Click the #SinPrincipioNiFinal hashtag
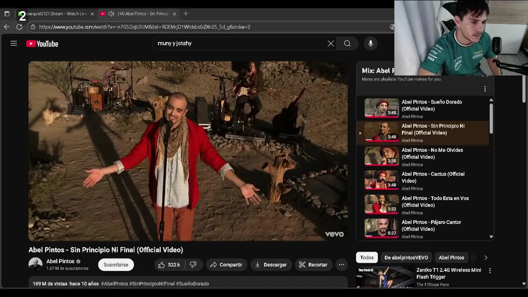 152,284
